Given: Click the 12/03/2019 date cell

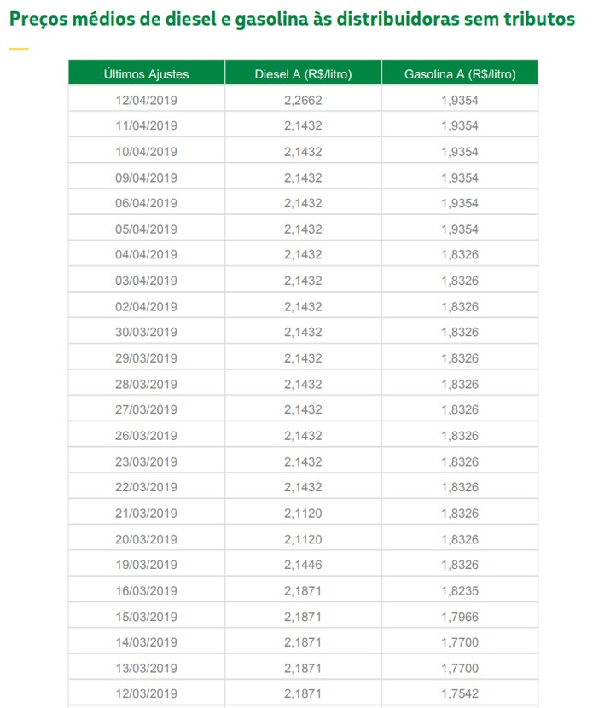Looking at the screenshot, I should tap(146, 693).
